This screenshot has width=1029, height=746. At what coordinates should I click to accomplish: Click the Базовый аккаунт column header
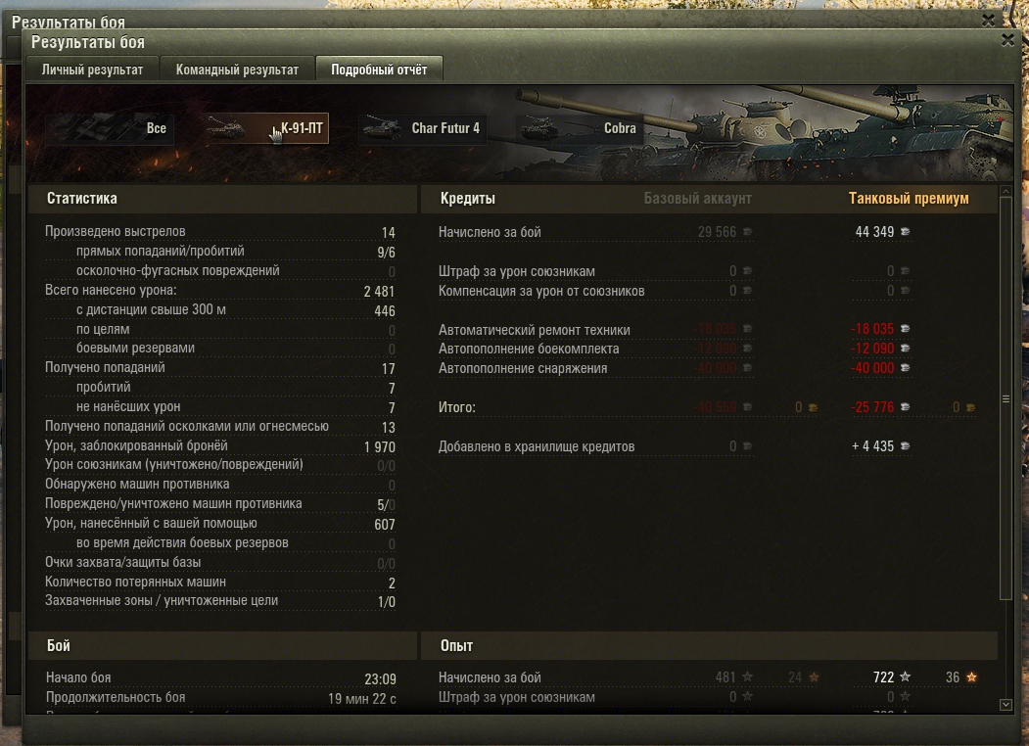coord(698,198)
